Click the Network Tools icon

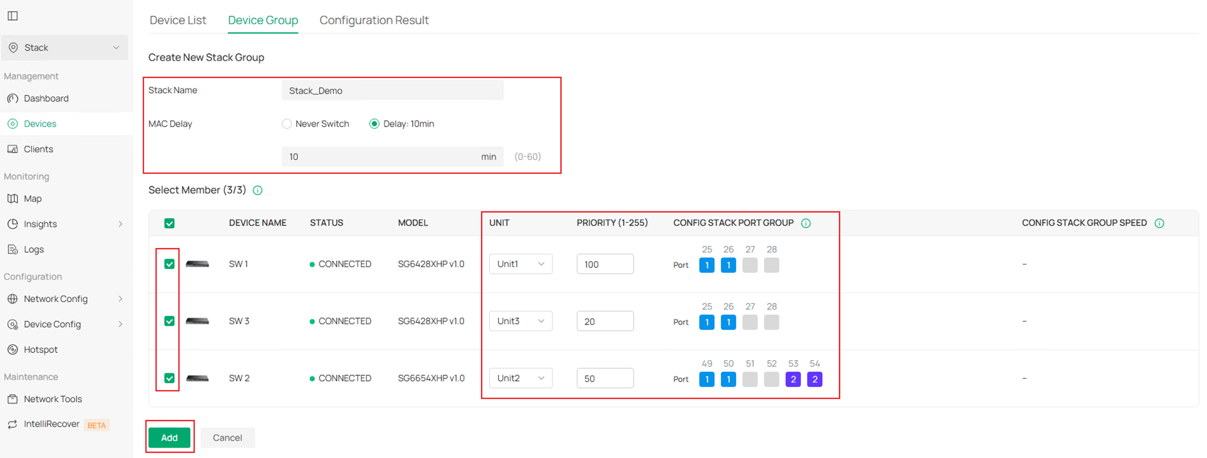(13, 399)
